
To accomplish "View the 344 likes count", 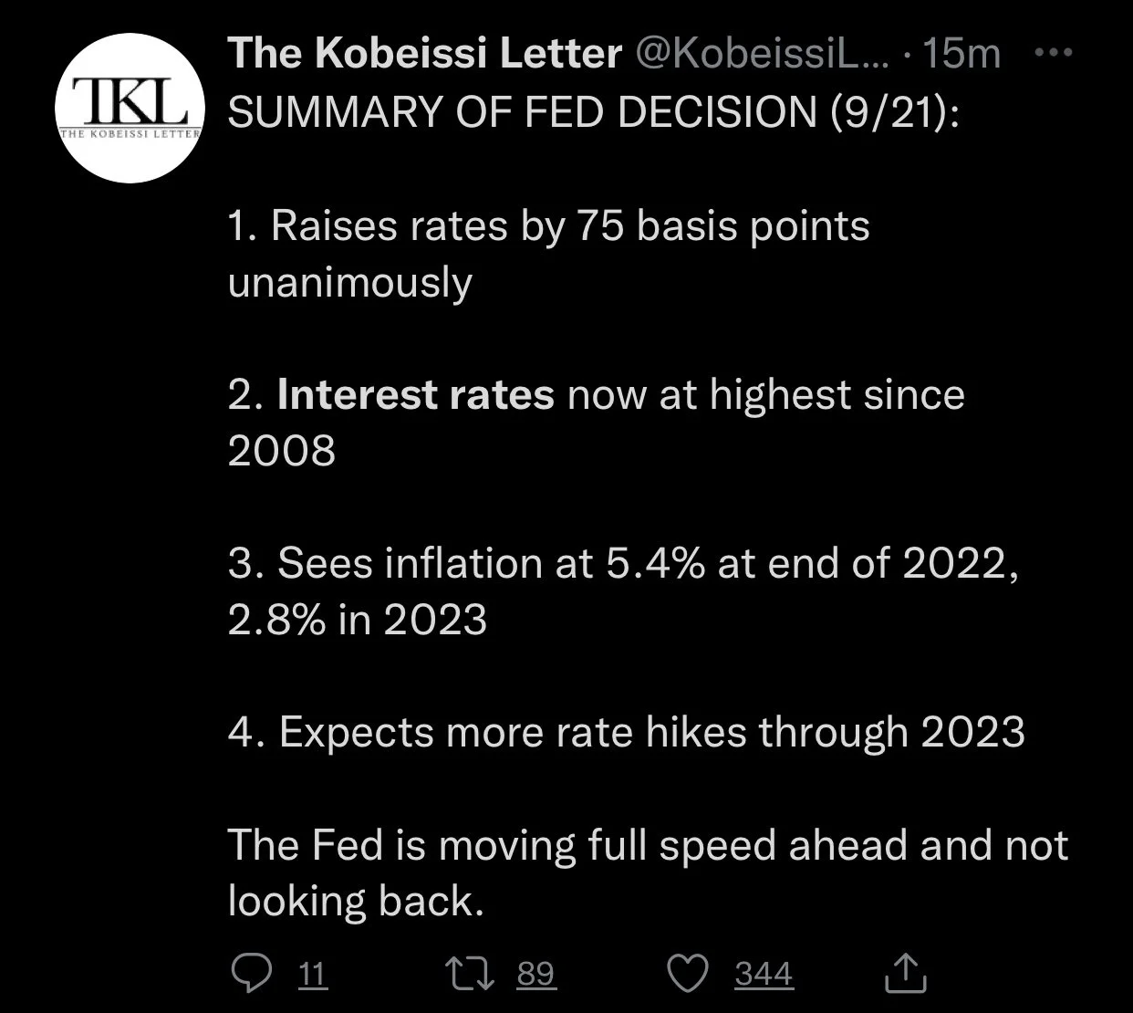I will [764, 975].
